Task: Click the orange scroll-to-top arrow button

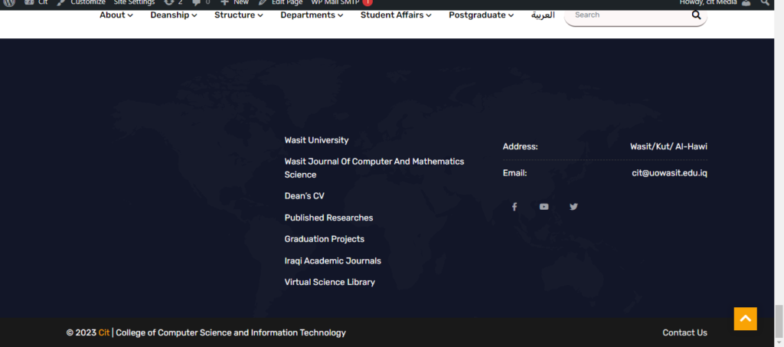Action: pyautogui.click(x=745, y=319)
